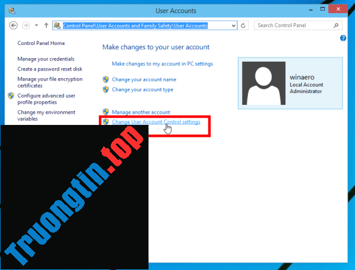Open the recent locations dropdown arrow
This screenshot has width=355, height=270.
click(37, 25)
